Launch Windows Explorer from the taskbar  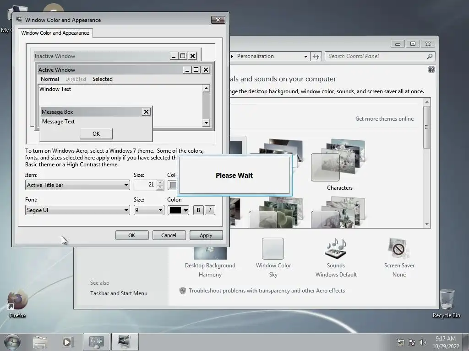pos(40,342)
